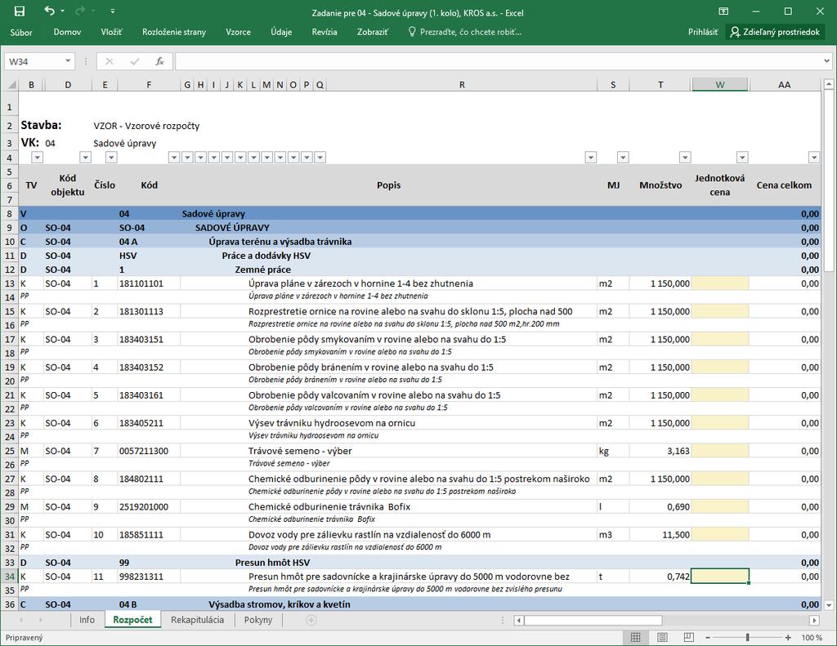The width and height of the screenshot is (837, 646).
Task: Open filter dropdown in column D
Action: (x=85, y=158)
